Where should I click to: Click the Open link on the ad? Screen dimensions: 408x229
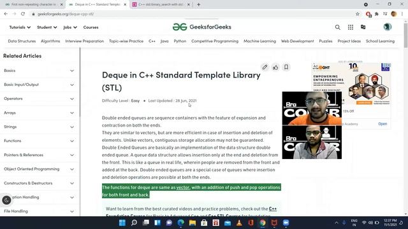[382, 124]
